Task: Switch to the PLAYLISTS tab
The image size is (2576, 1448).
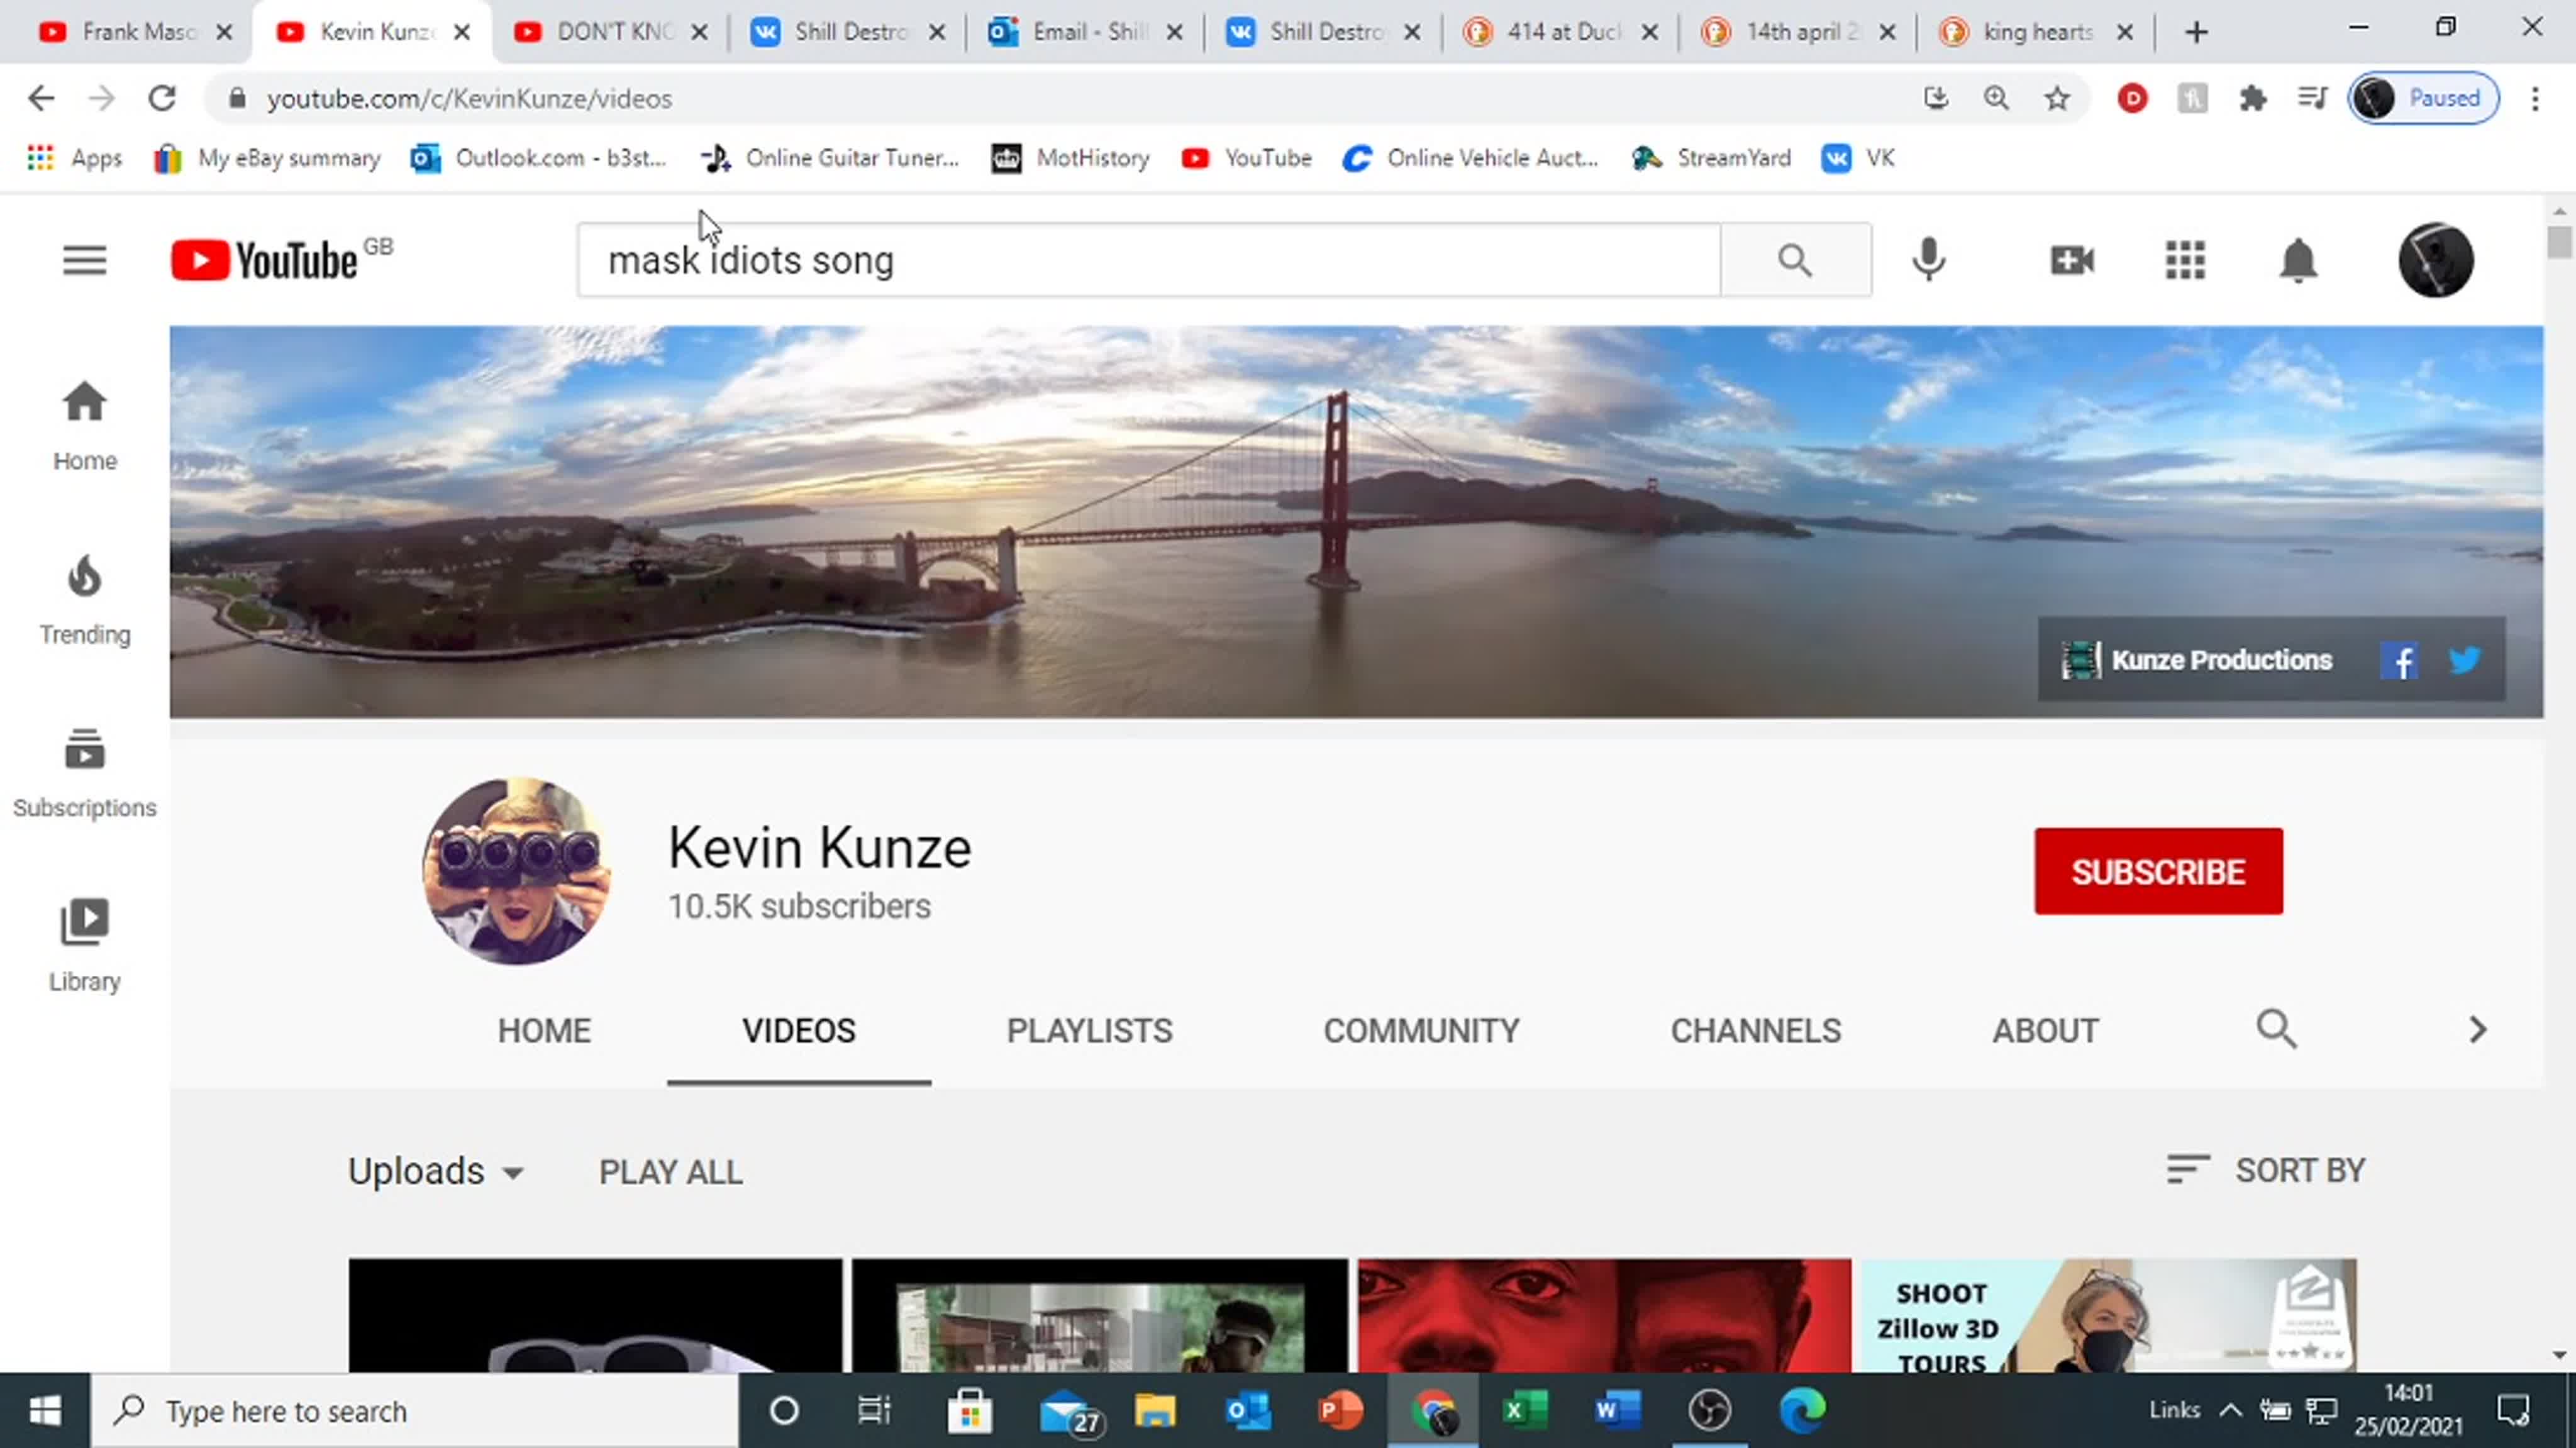Action: tap(1090, 1030)
